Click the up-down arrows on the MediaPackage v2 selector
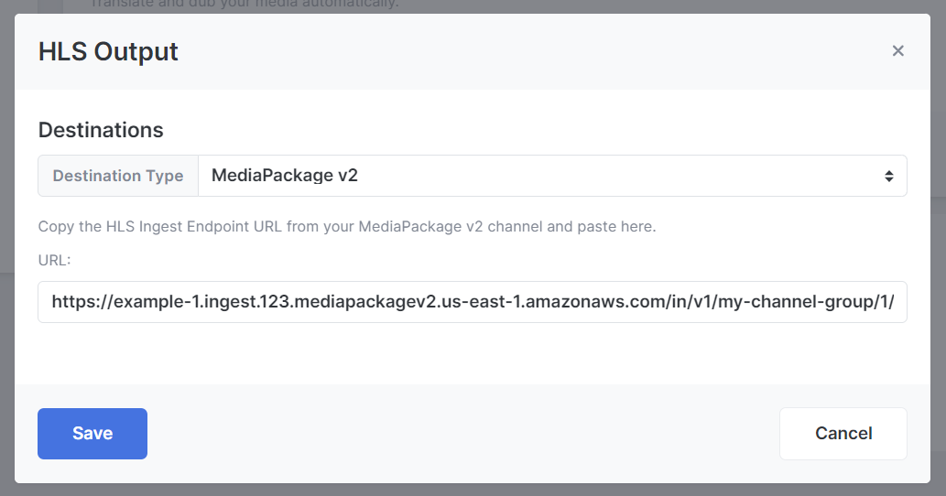This screenshot has width=946, height=496. point(888,176)
